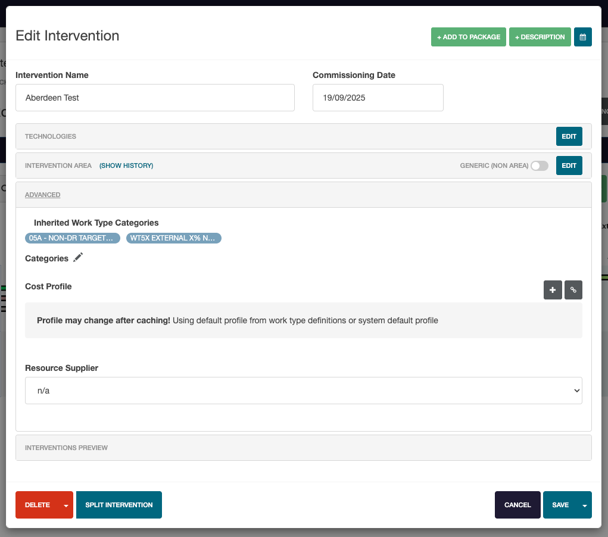Expand the Interventions Preview section
This screenshot has height=537, width=608.
click(x=66, y=448)
